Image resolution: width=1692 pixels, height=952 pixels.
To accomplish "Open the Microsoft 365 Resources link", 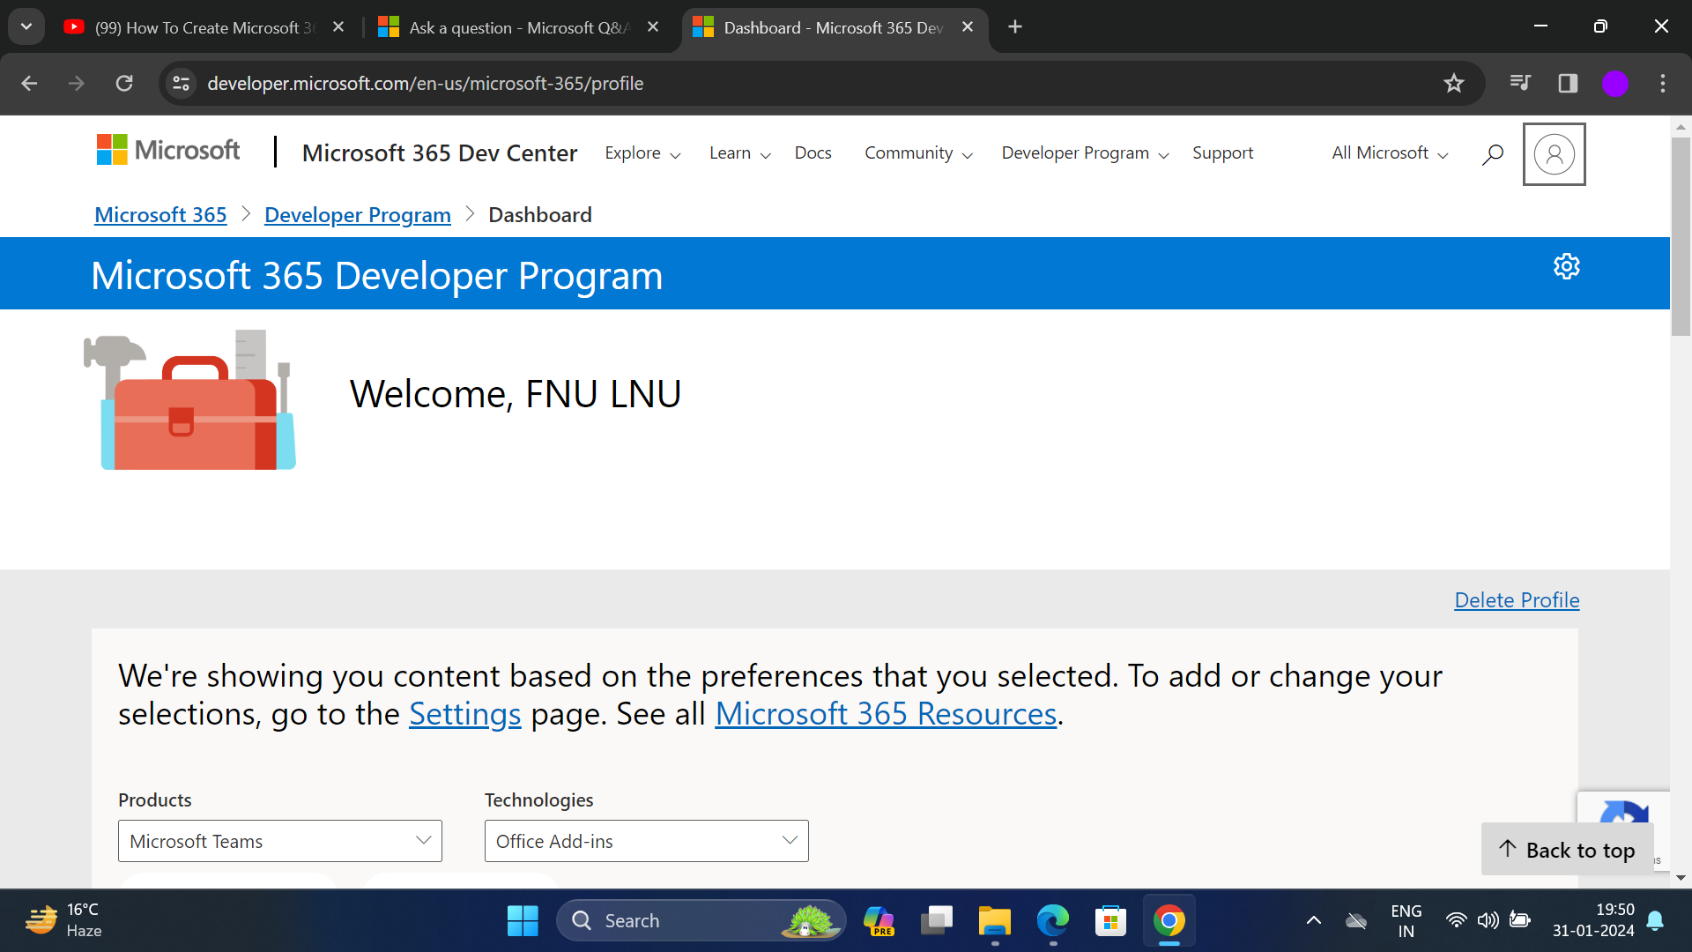I will (x=885, y=713).
